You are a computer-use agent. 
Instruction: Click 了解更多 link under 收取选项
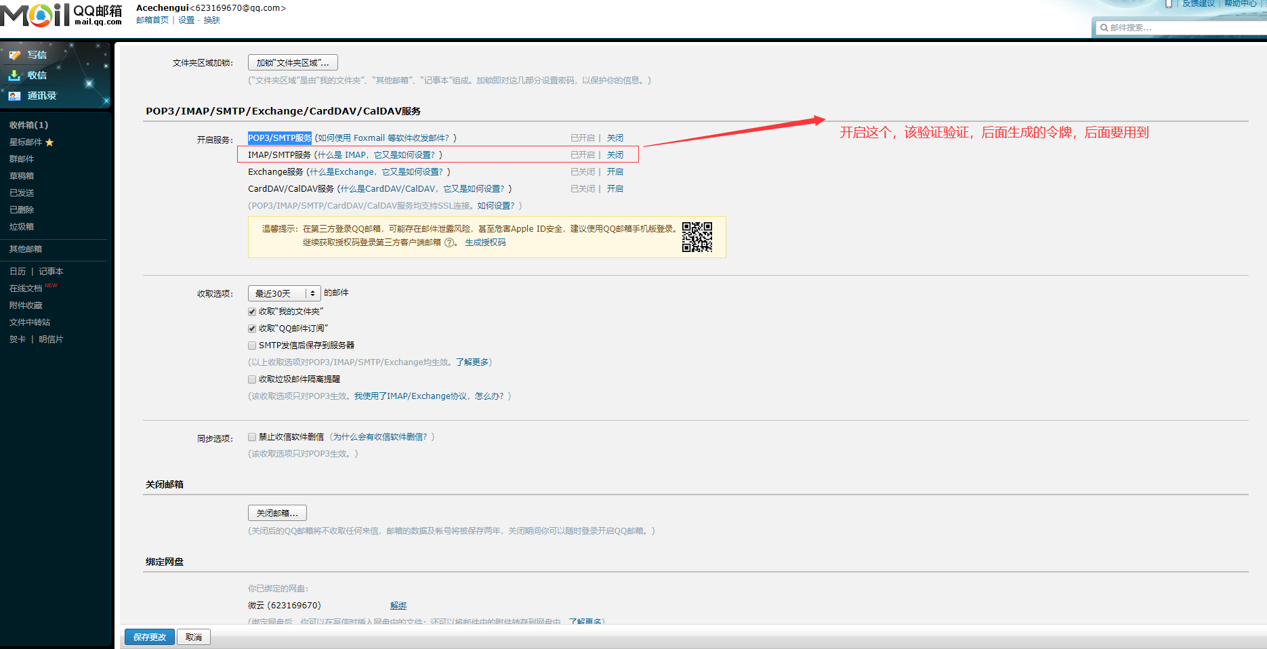(472, 362)
